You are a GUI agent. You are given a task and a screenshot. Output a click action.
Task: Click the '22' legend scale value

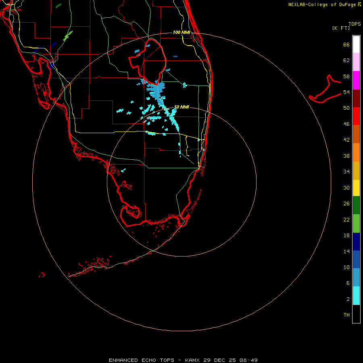[346, 219]
